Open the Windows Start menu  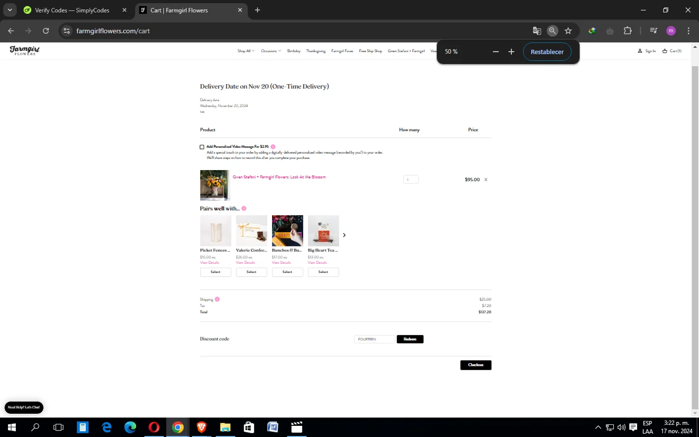(x=12, y=427)
